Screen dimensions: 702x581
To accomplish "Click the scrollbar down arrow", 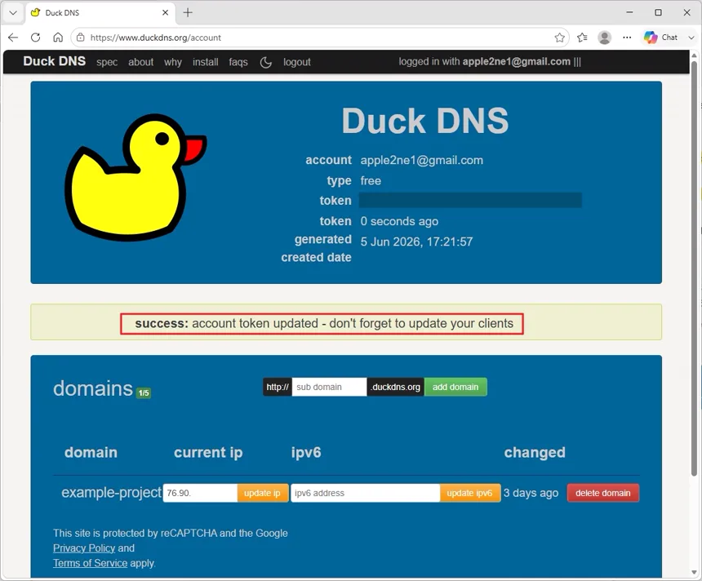I will click(x=694, y=573).
